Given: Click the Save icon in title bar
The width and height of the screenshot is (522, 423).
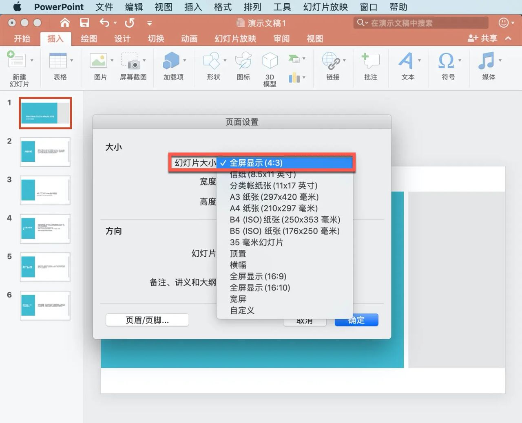Looking at the screenshot, I should pos(84,23).
